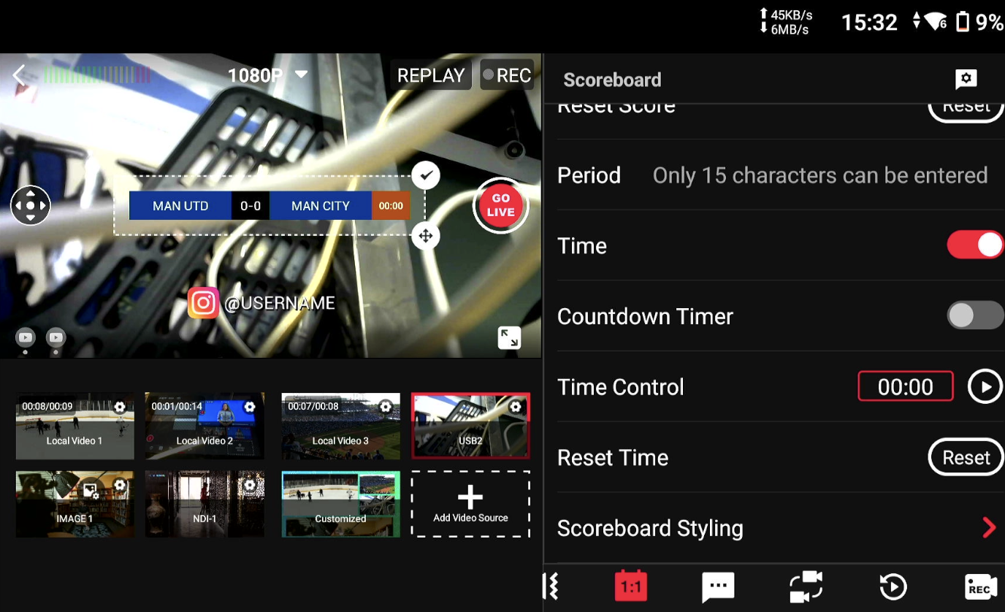Open the captions speech bubble tab
Screen dimensions: 1005x612
718,586
